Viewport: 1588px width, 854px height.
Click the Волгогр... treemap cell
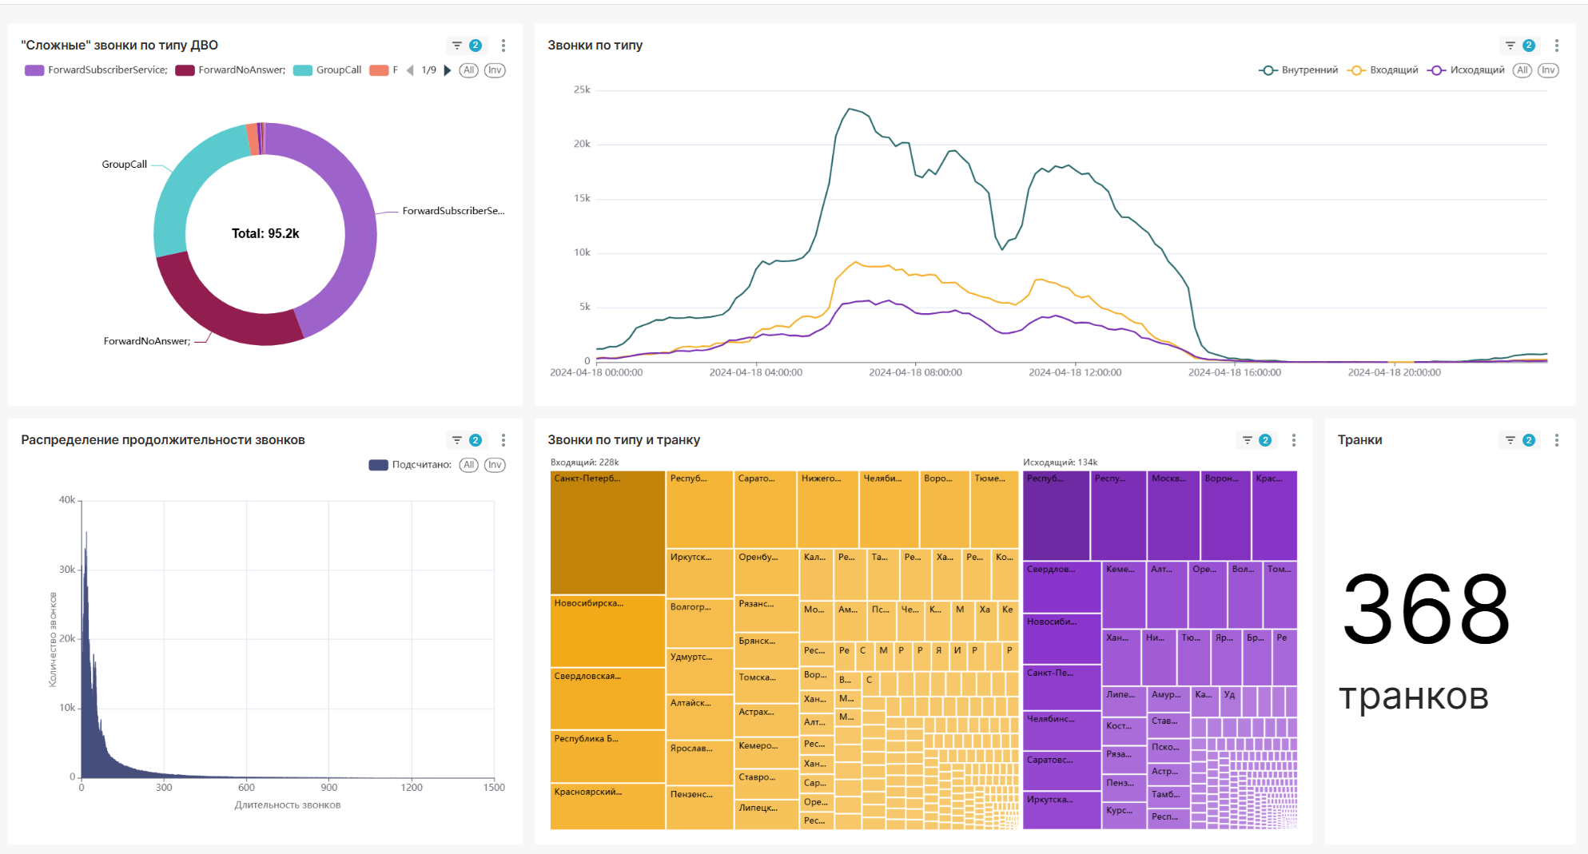(x=699, y=622)
